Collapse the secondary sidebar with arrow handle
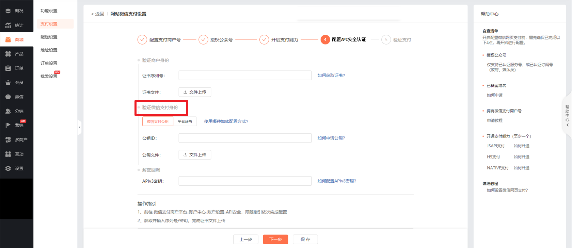Image resolution: width=572 pixels, height=249 pixels. (x=80, y=127)
